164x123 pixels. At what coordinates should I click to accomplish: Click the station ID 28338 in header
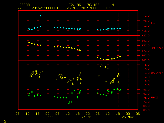[x=25, y=5]
